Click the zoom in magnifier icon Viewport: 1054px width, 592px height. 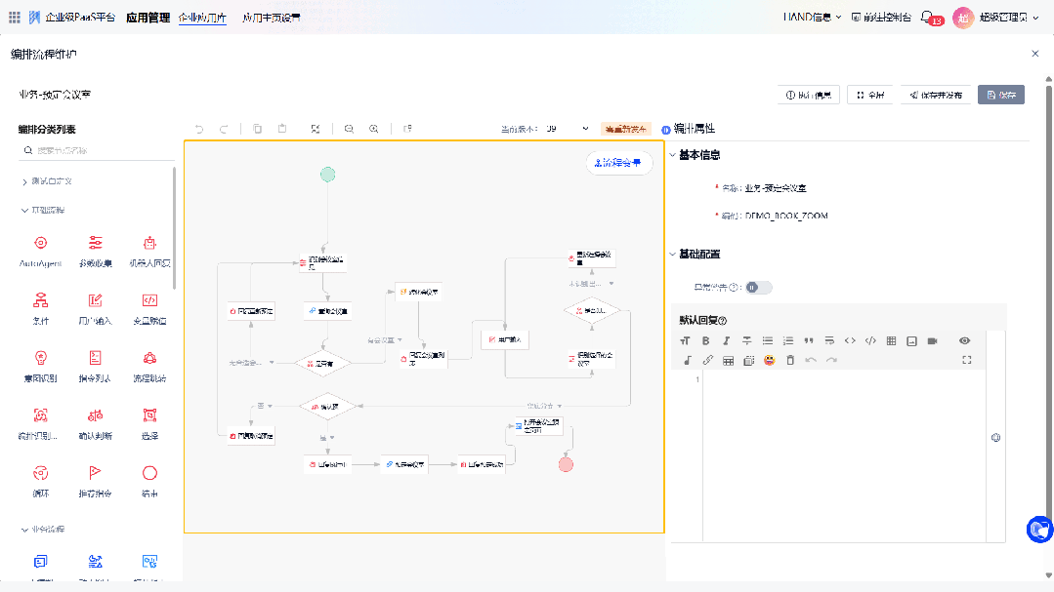tap(374, 129)
